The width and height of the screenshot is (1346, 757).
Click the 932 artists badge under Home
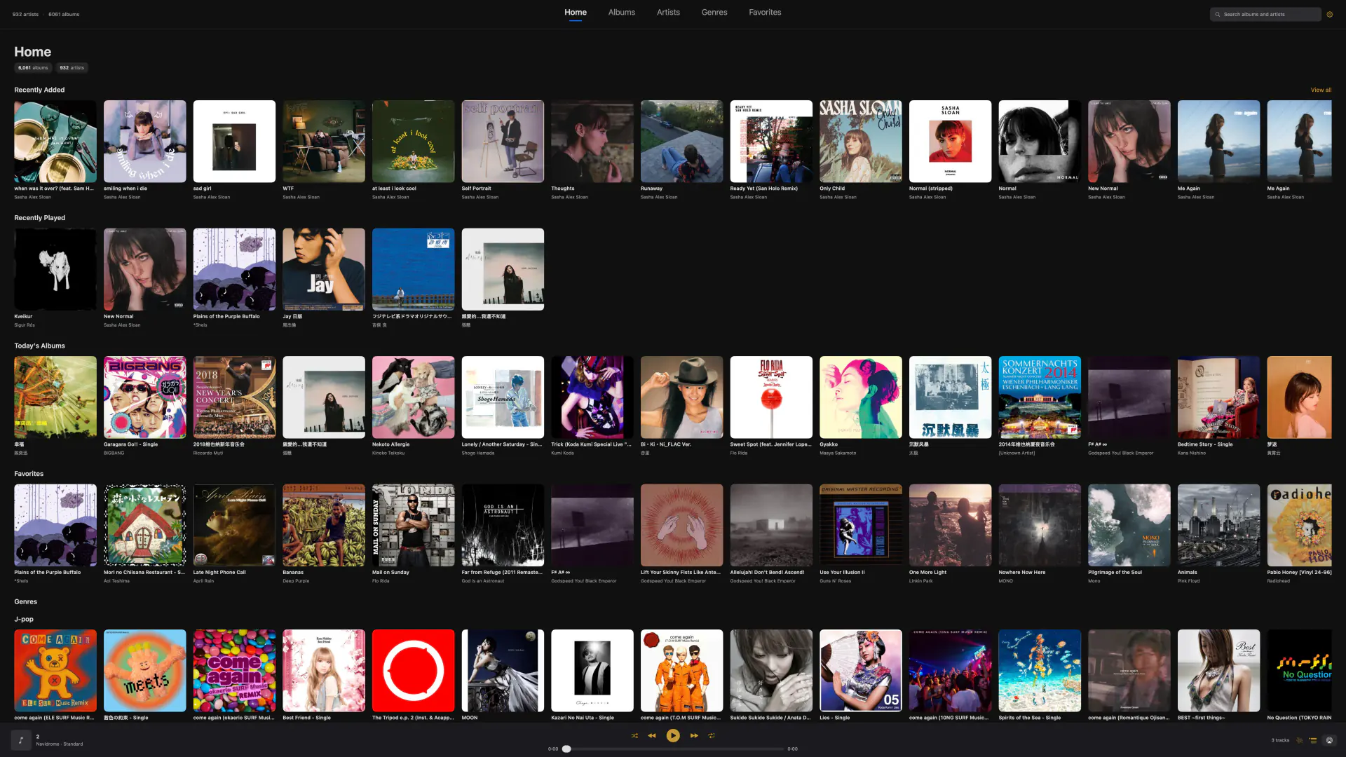72,68
